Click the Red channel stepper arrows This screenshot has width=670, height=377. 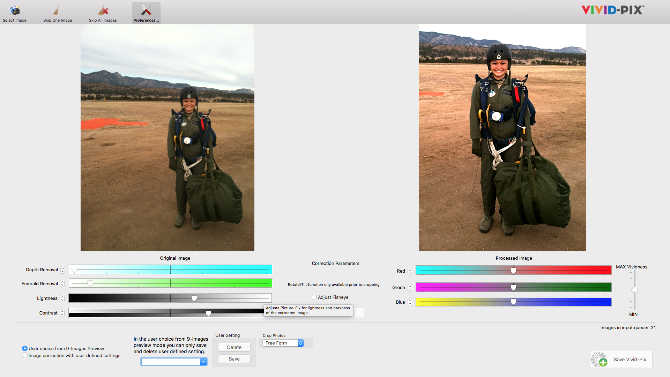tap(410, 271)
